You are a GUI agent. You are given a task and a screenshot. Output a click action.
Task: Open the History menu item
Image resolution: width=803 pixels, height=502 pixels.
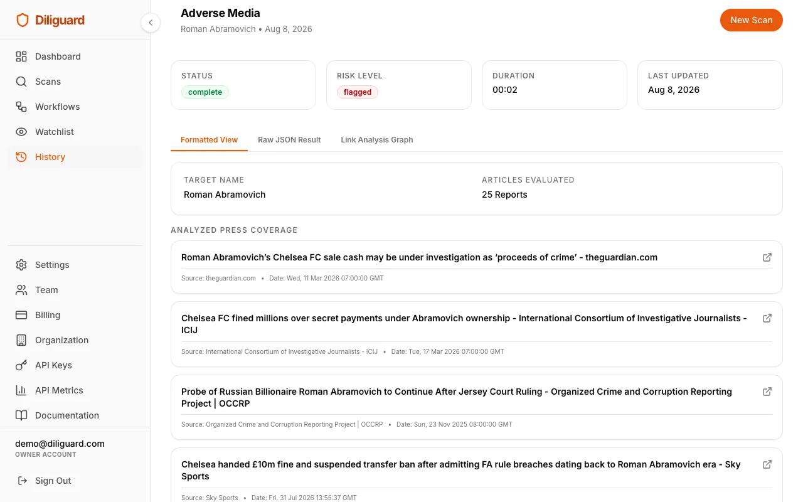75,157
